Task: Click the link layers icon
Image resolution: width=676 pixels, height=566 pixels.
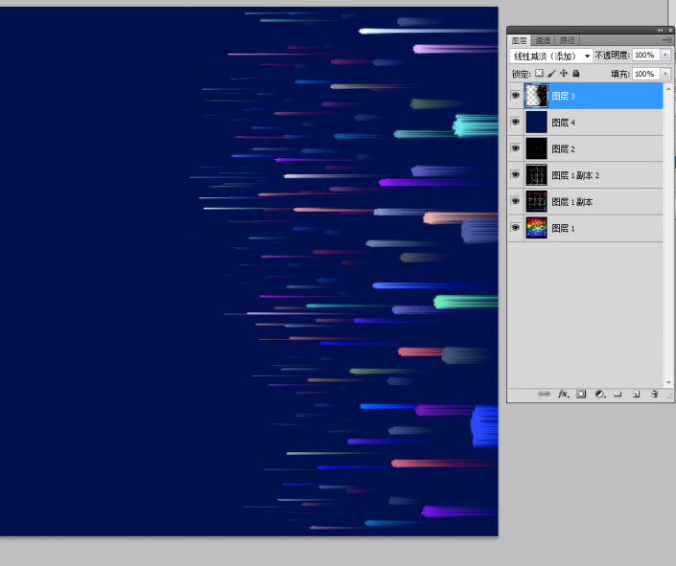Action: coord(545,394)
